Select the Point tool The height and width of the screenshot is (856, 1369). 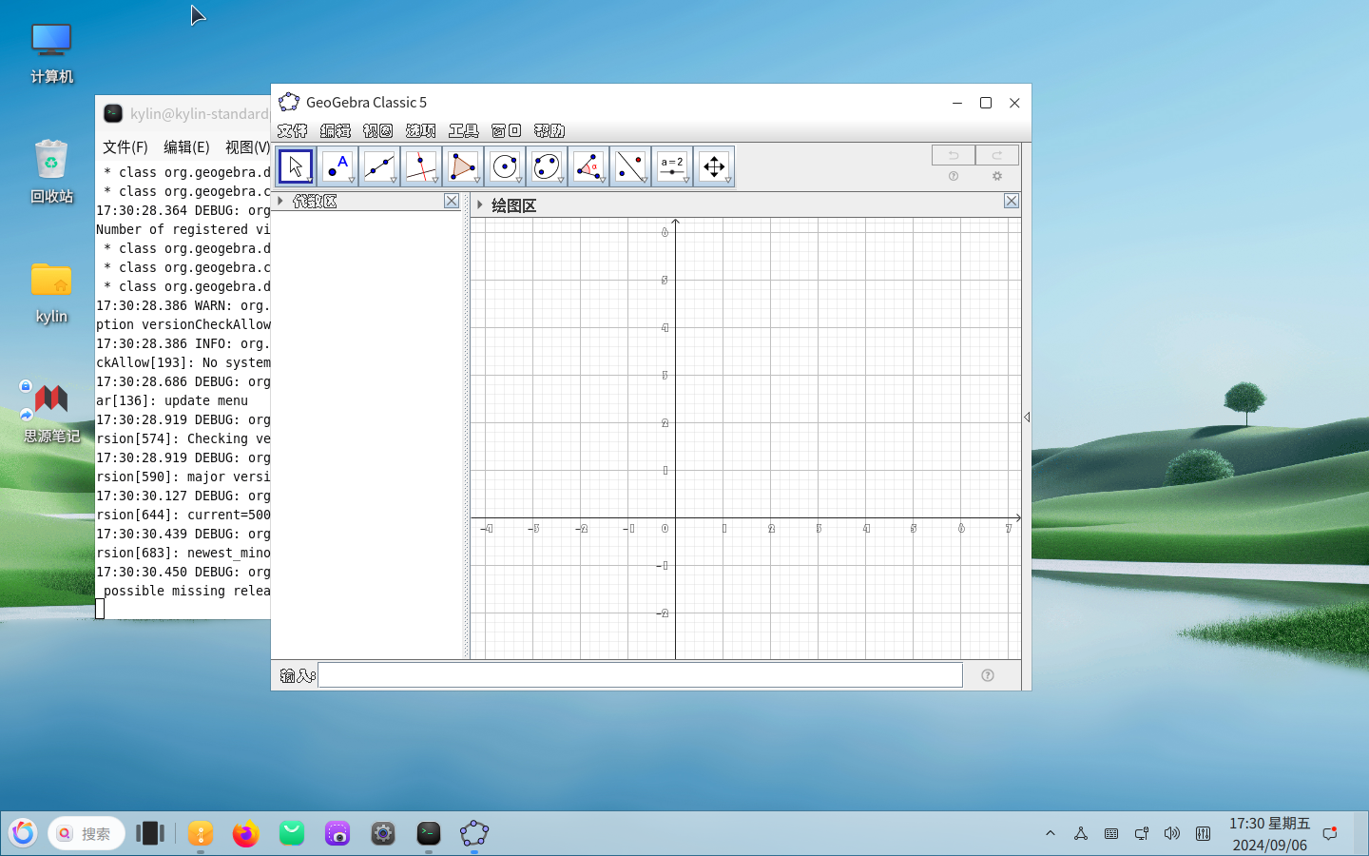coord(337,166)
